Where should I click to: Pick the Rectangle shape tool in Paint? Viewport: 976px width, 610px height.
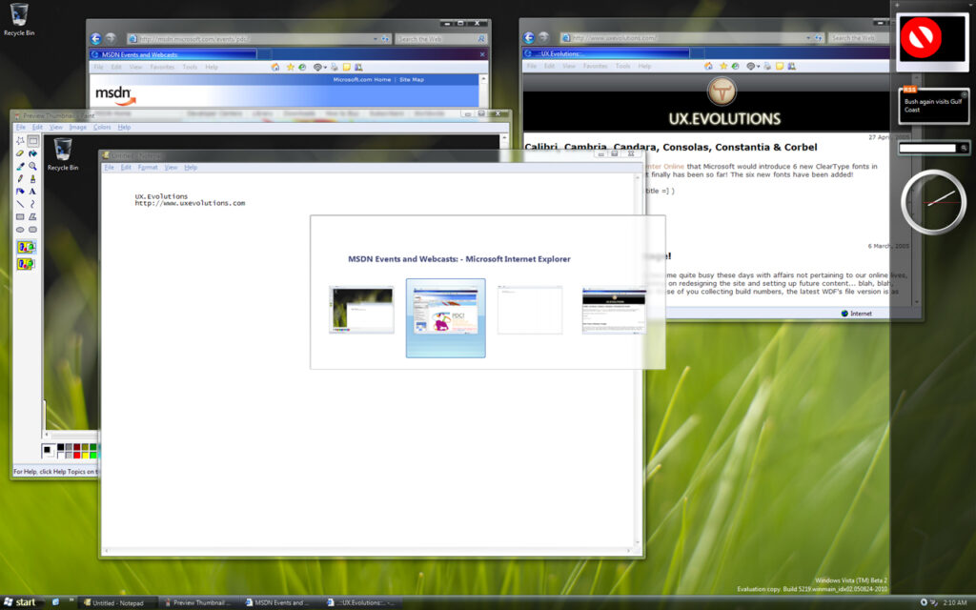click(20, 216)
